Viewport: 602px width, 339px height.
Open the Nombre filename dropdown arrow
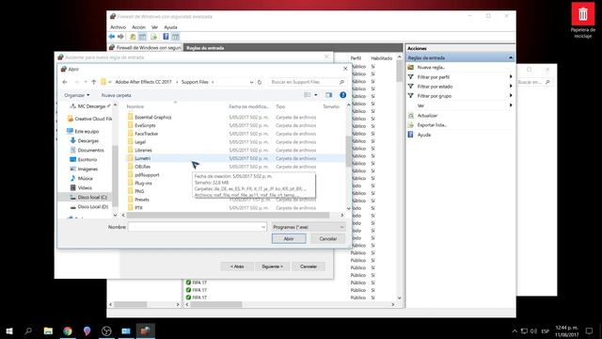click(x=263, y=227)
